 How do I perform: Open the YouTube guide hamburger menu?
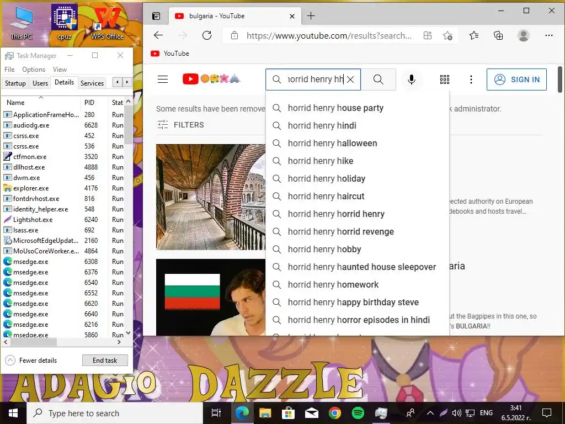(x=163, y=79)
